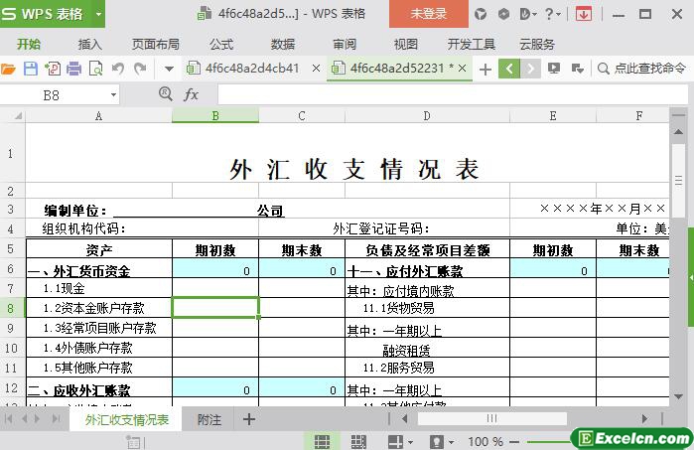
Task: Open the 页面布局 ribbon tab
Action: coord(156,45)
